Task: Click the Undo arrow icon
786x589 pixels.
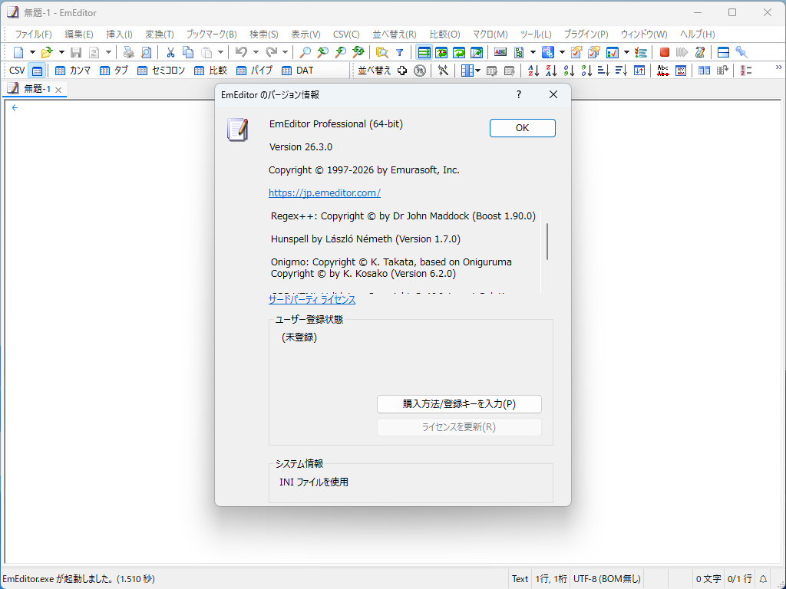Action: click(242, 52)
